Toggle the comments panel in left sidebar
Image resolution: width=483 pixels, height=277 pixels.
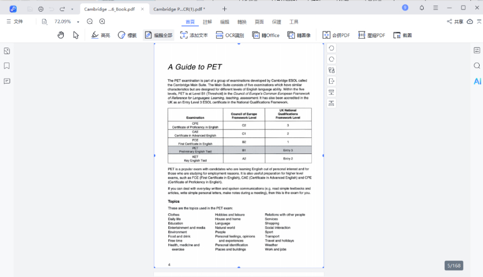click(x=7, y=81)
